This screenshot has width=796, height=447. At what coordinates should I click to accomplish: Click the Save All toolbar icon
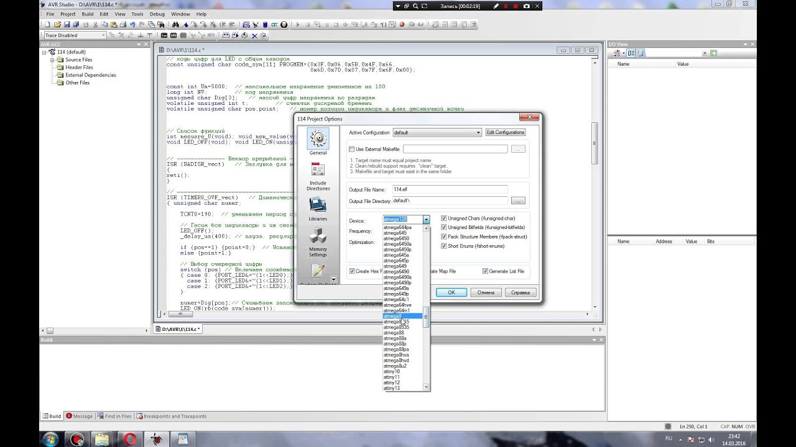point(76,25)
